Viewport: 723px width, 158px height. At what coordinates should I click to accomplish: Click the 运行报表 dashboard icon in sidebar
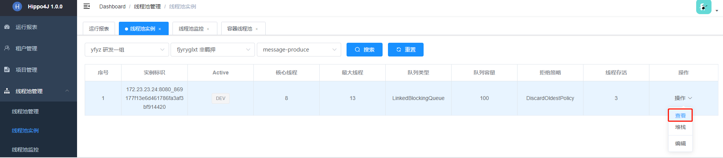(x=7, y=27)
